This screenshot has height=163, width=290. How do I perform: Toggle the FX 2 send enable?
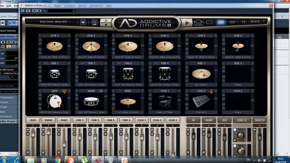point(235,146)
